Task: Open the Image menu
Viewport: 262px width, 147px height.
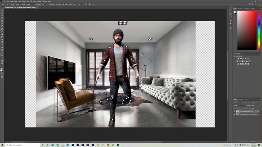Action: [x=11, y=1]
